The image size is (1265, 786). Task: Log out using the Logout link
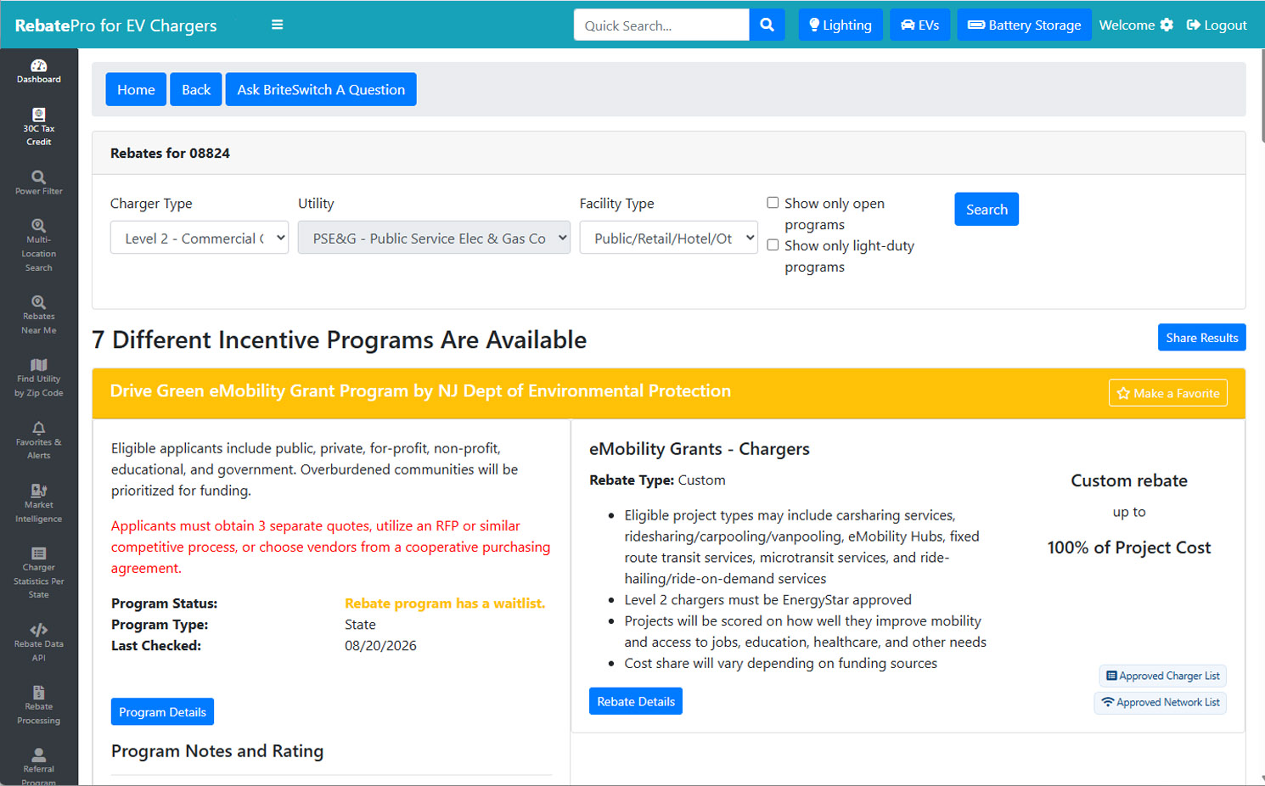1217,25
